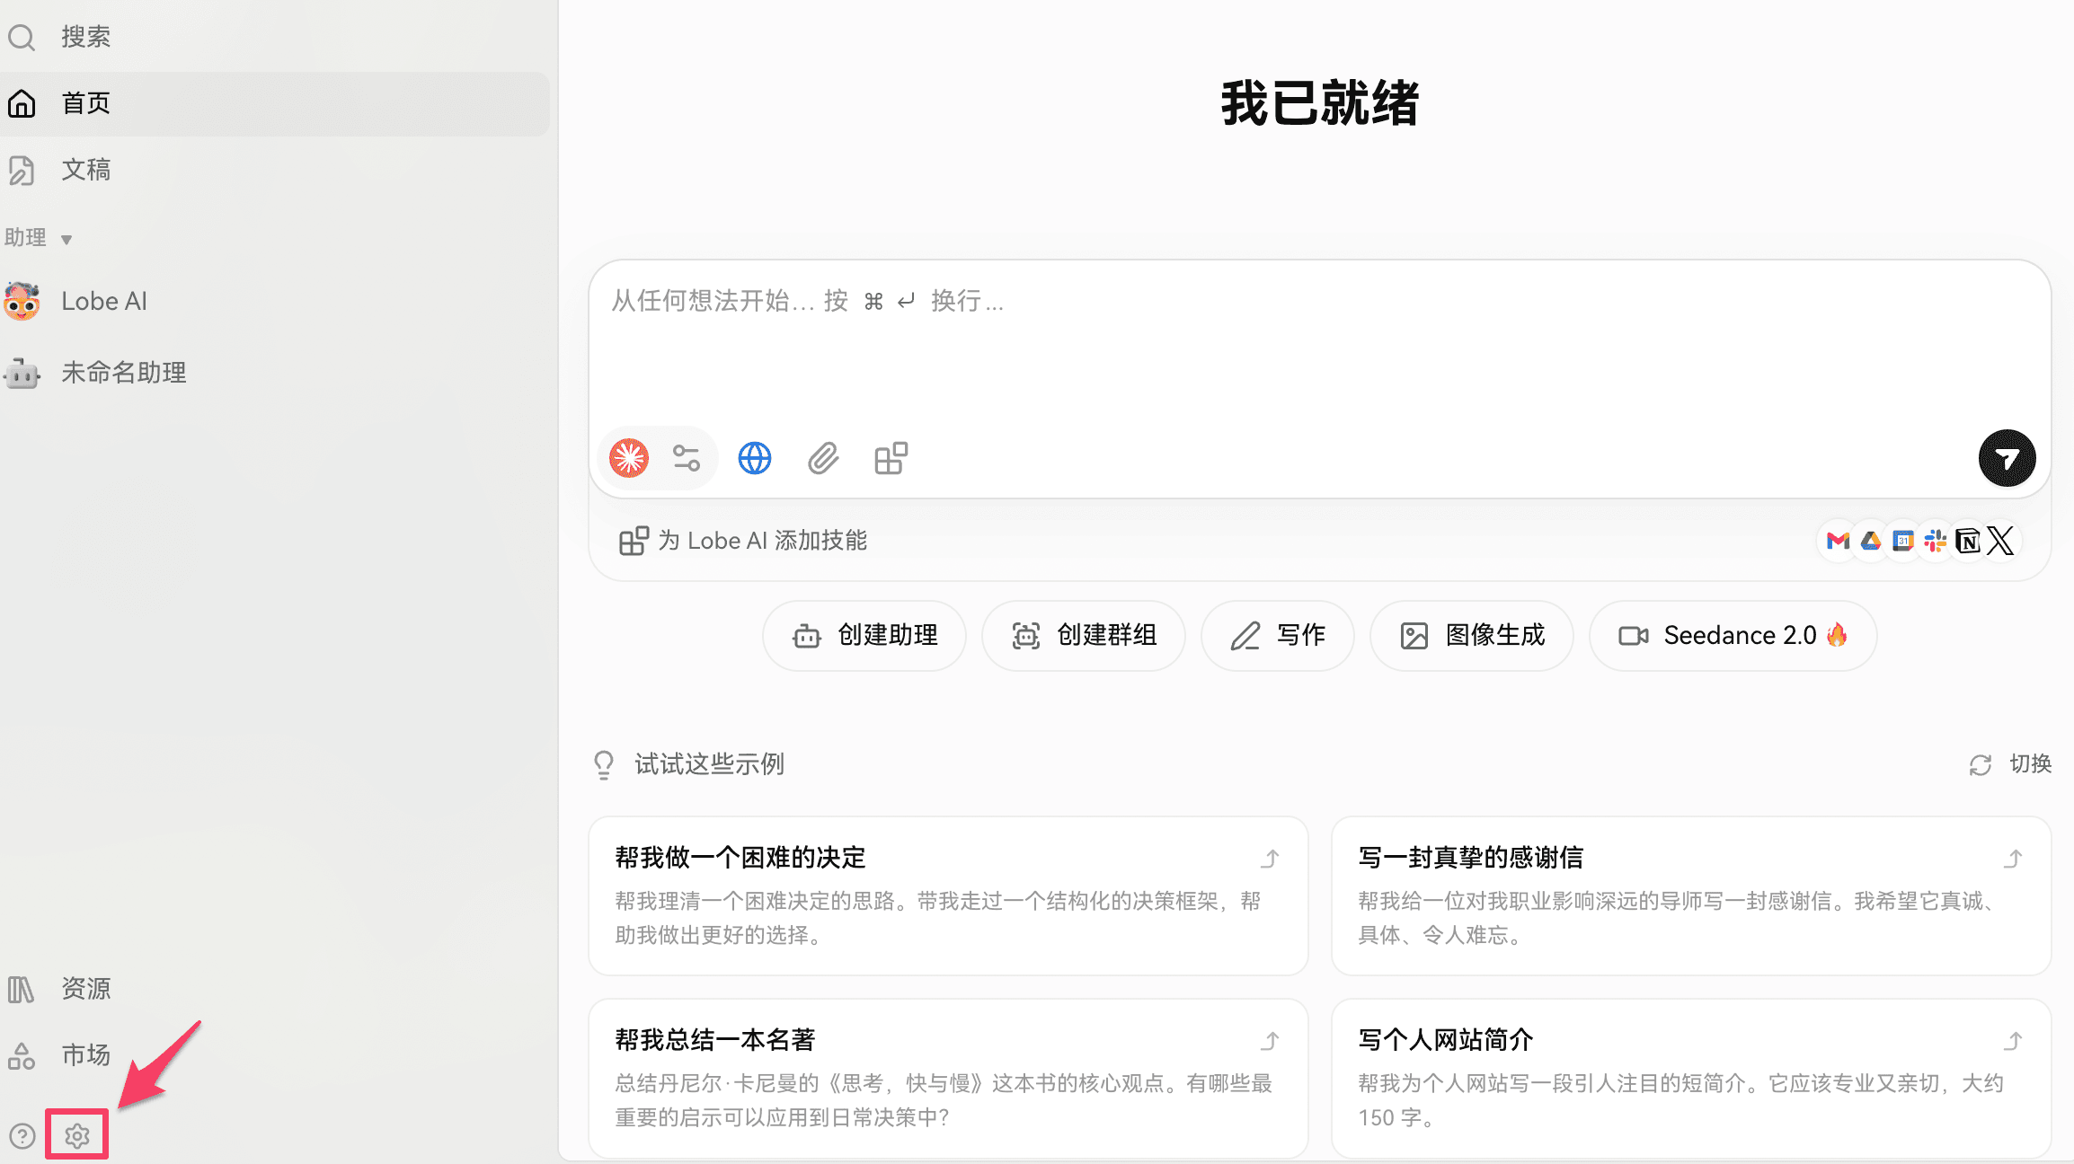Open the plugins grid icon in input bar

point(890,457)
